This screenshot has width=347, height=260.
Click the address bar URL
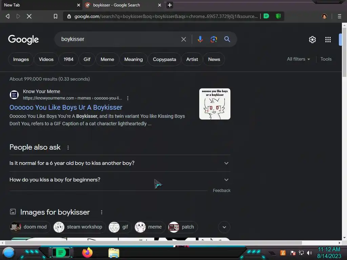(166, 16)
